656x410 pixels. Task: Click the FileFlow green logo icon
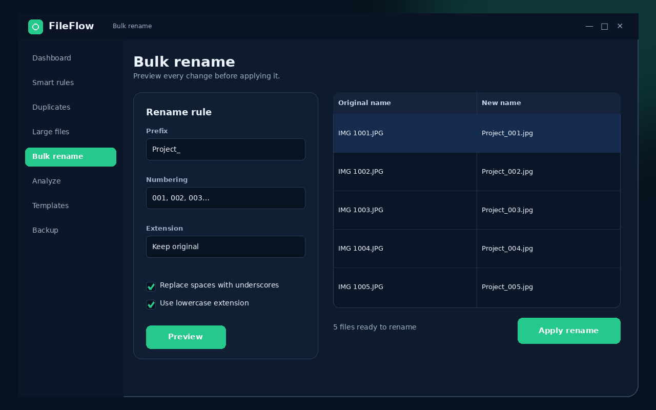click(x=35, y=27)
